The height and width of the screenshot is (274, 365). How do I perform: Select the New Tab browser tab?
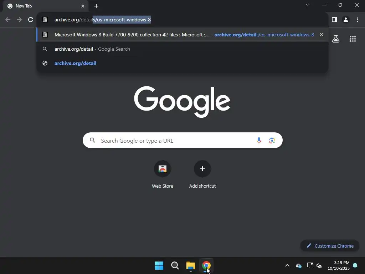tap(45, 6)
